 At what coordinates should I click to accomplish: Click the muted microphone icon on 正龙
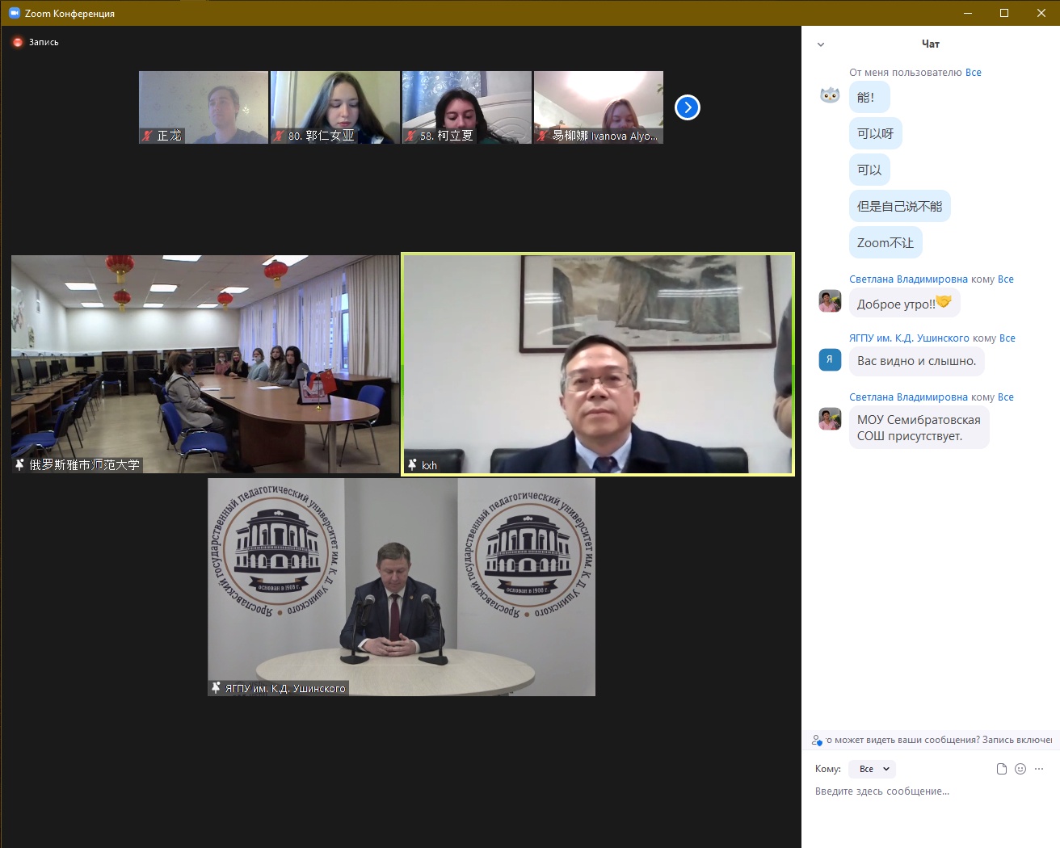click(x=147, y=136)
